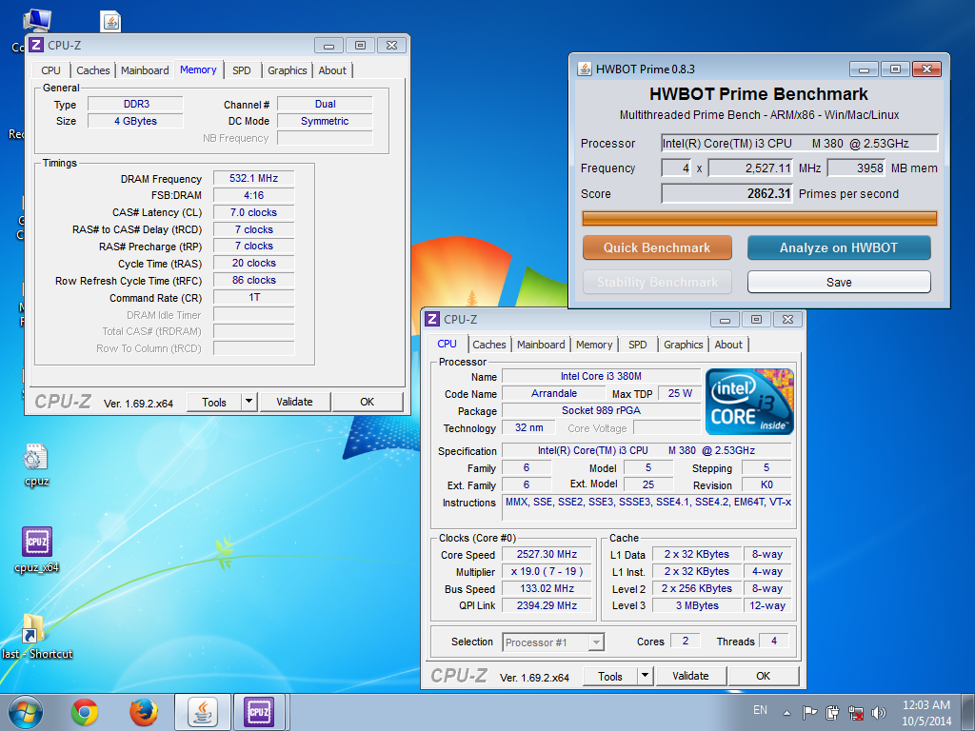975x731 pixels.
Task: Click the Java file icon on the desktop
Action: click(110, 22)
